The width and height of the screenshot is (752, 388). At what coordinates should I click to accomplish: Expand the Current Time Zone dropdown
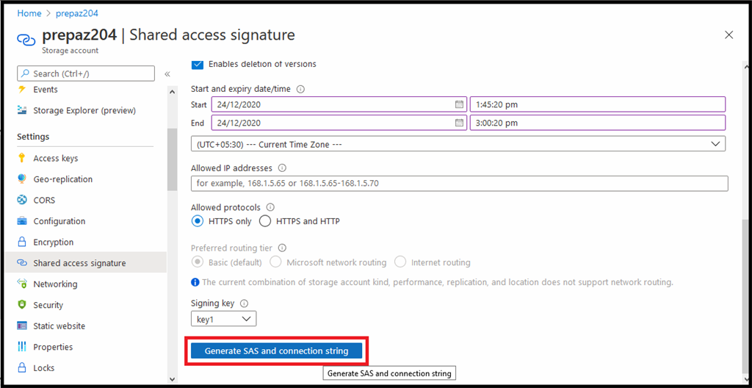[x=458, y=144]
